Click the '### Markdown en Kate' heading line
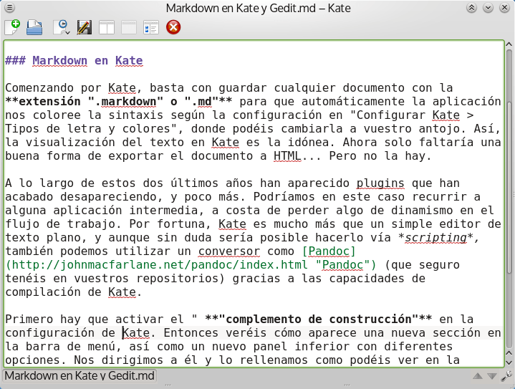This screenshot has width=515, height=389. pyautogui.click(x=74, y=61)
